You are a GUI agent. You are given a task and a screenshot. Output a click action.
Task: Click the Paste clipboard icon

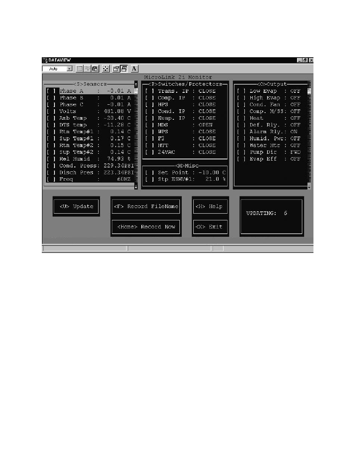coord(95,68)
